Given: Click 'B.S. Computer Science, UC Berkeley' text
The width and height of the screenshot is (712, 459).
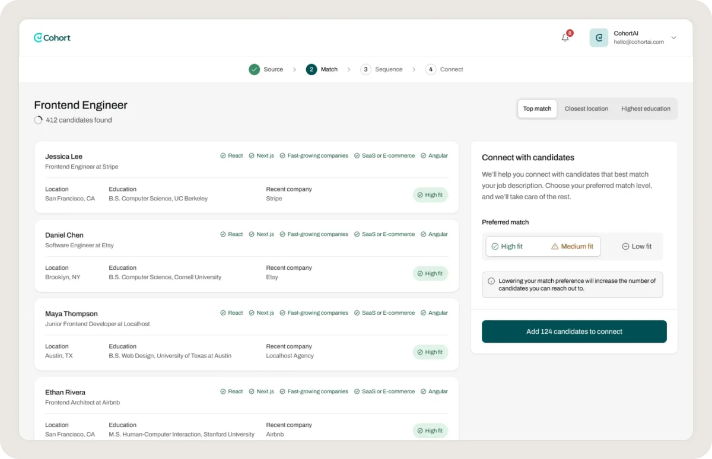Looking at the screenshot, I should [158, 199].
